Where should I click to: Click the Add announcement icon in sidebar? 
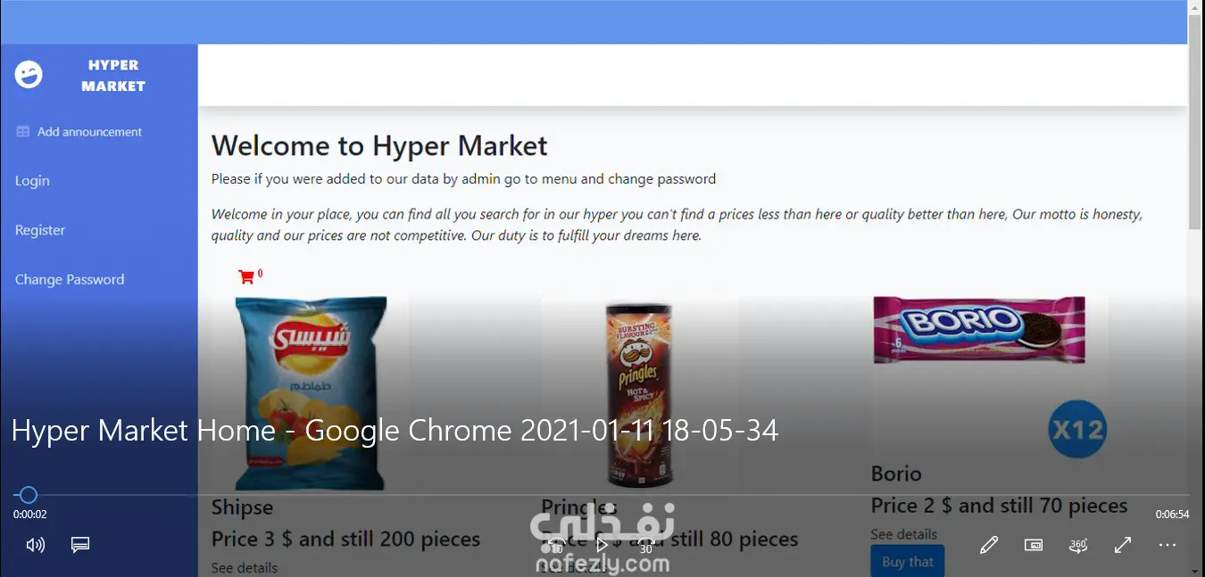click(x=23, y=132)
